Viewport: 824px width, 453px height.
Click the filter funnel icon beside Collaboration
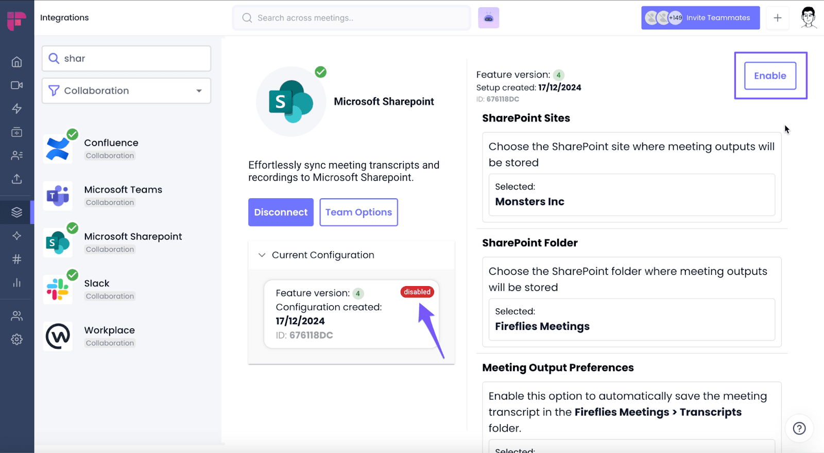tap(54, 91)
